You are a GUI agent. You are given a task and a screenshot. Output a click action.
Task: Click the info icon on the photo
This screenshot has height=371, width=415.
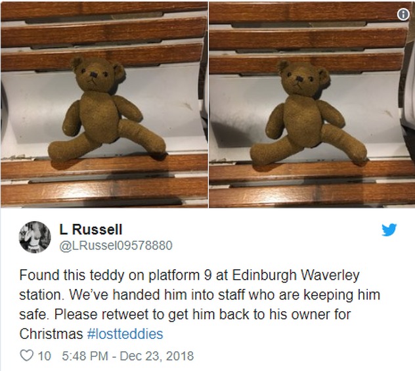coord(403,14)
